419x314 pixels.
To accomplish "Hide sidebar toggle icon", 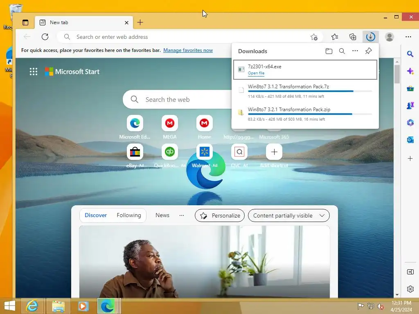I will [410, 272].
